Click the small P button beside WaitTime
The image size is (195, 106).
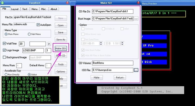tap(49, 44)
